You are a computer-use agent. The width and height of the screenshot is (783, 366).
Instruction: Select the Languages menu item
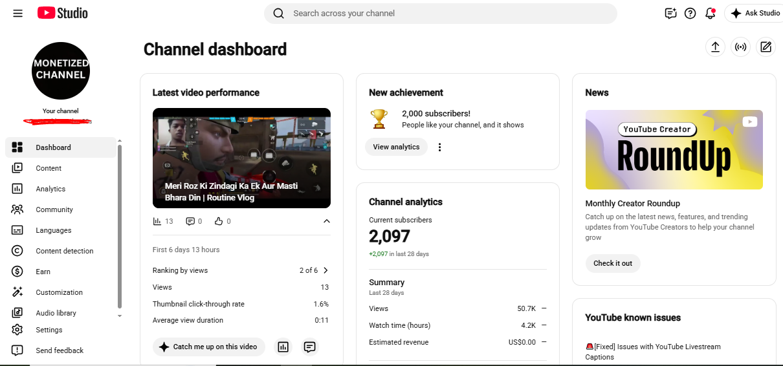pos(61,230)
